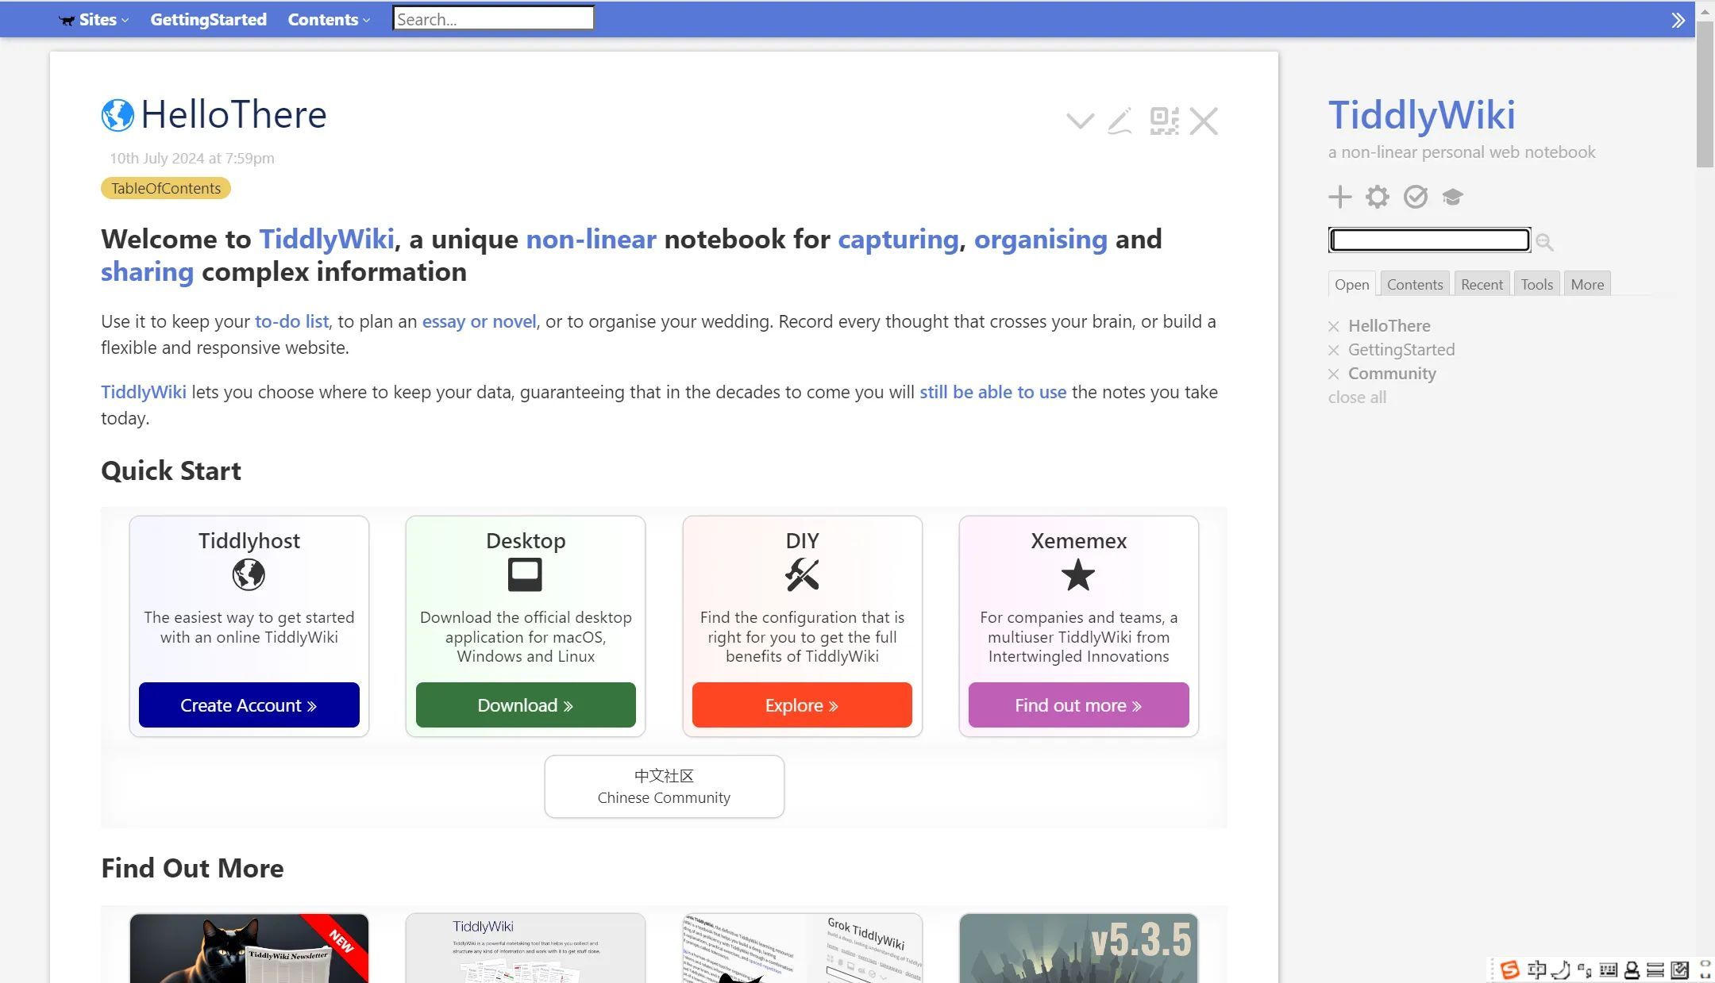This screenshot has width=1715, height=983.
Task: Click the close all link
Action: tap(1357, 397)
